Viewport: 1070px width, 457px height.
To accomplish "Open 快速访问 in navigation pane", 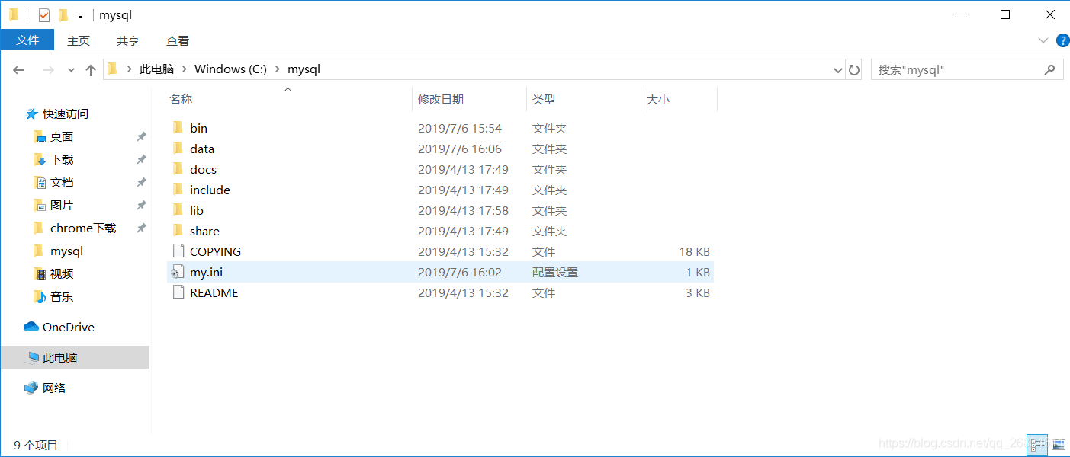I will click(65, 113).
